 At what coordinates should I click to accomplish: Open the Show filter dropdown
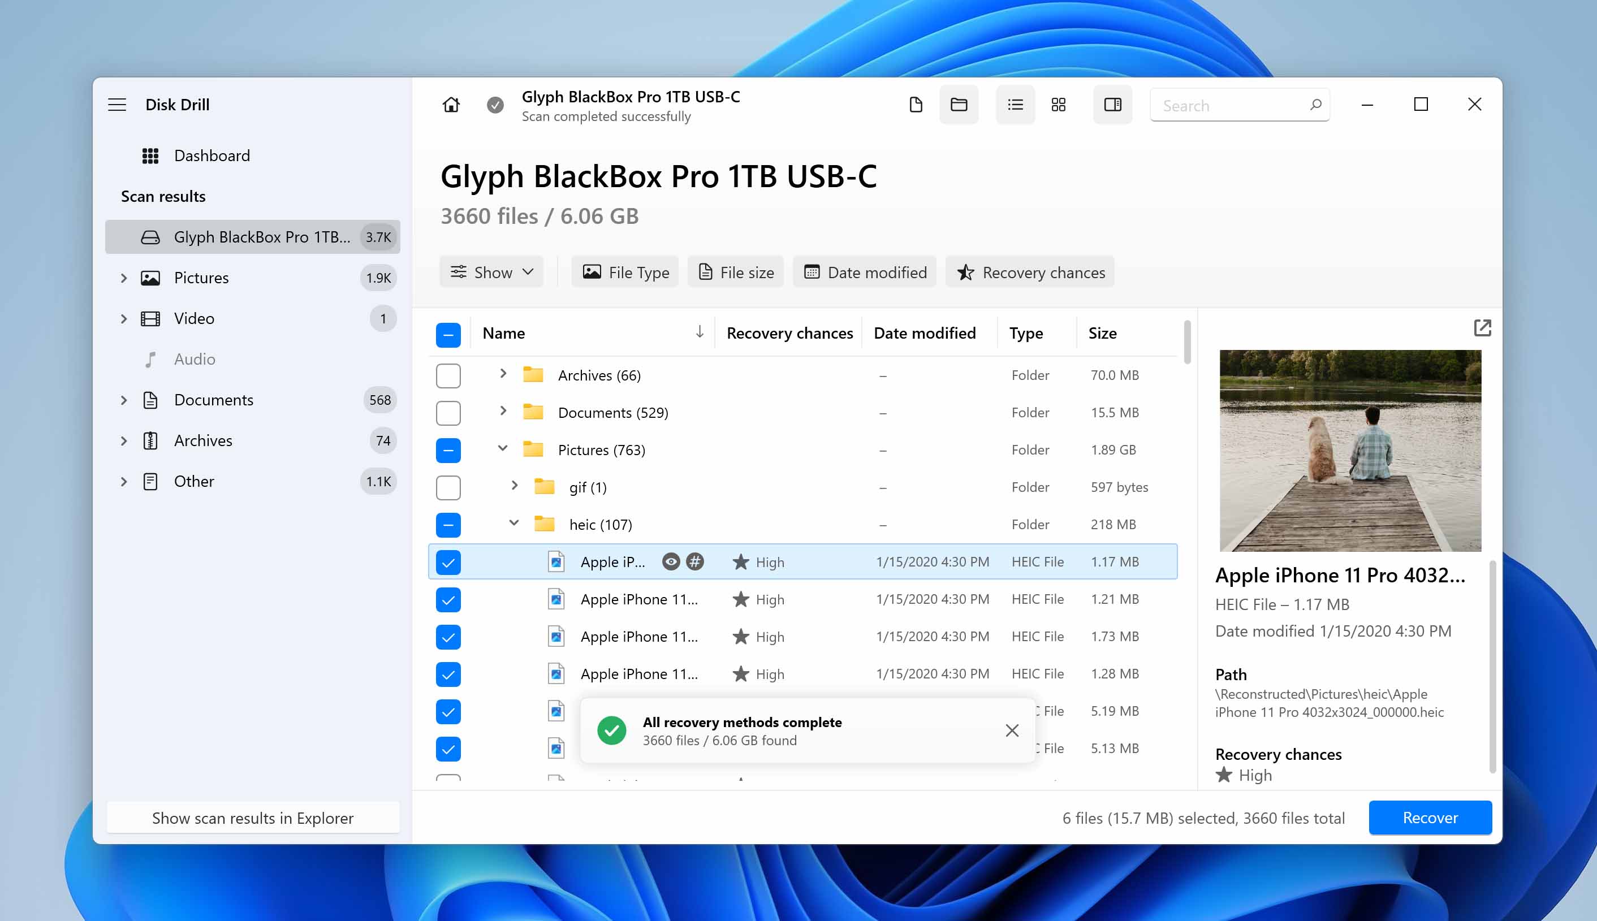coord(491,272)
